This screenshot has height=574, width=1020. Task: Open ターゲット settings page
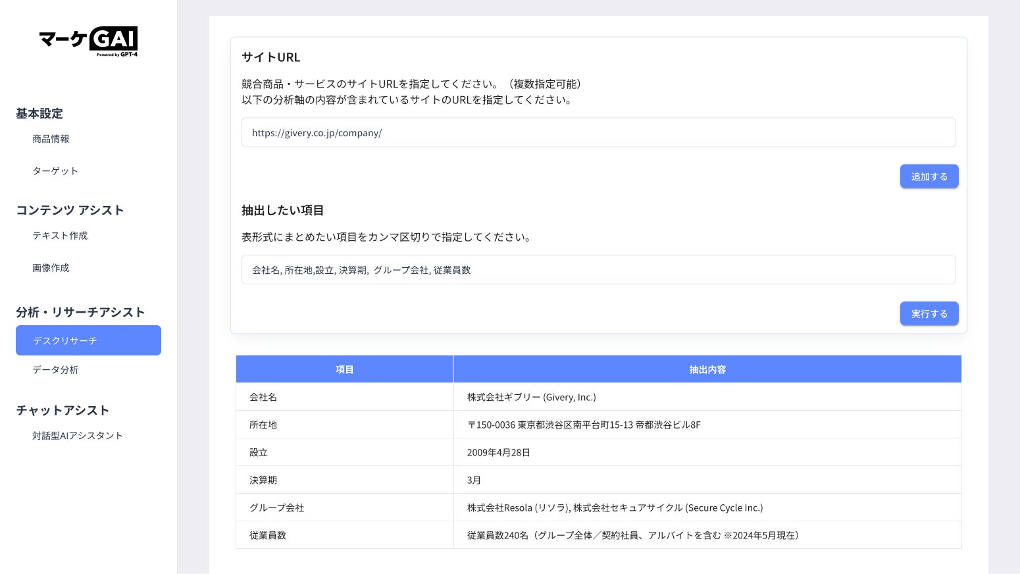[x=55, y=171]
